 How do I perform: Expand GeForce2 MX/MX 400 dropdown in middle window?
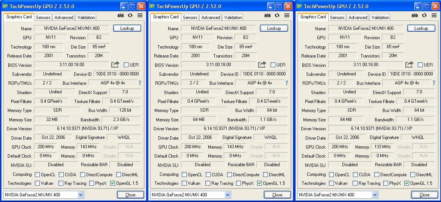click(228, 195)
